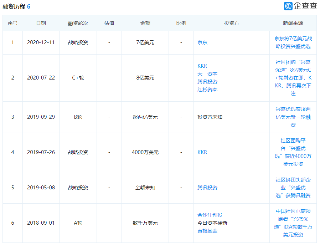Viewport: 320px width, 245px height.
Task: Open news link 社区拼团头部企业获腾讯融资
Action: tap(293, 188)
